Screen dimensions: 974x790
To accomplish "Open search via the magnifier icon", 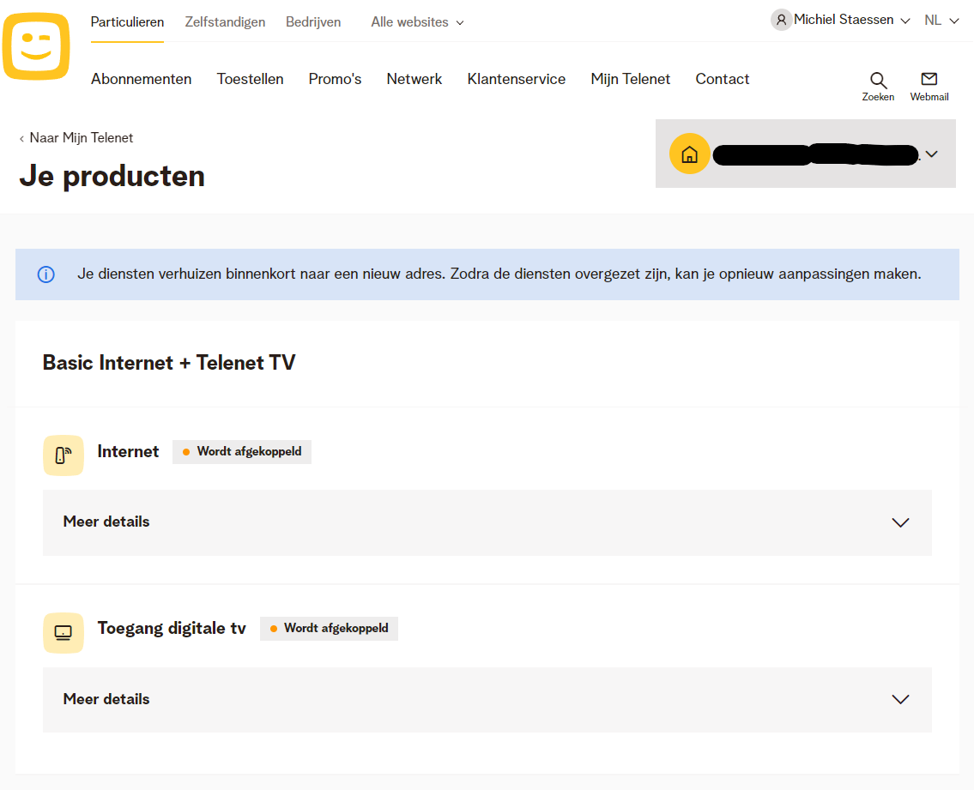I will [x=878, y=80].
